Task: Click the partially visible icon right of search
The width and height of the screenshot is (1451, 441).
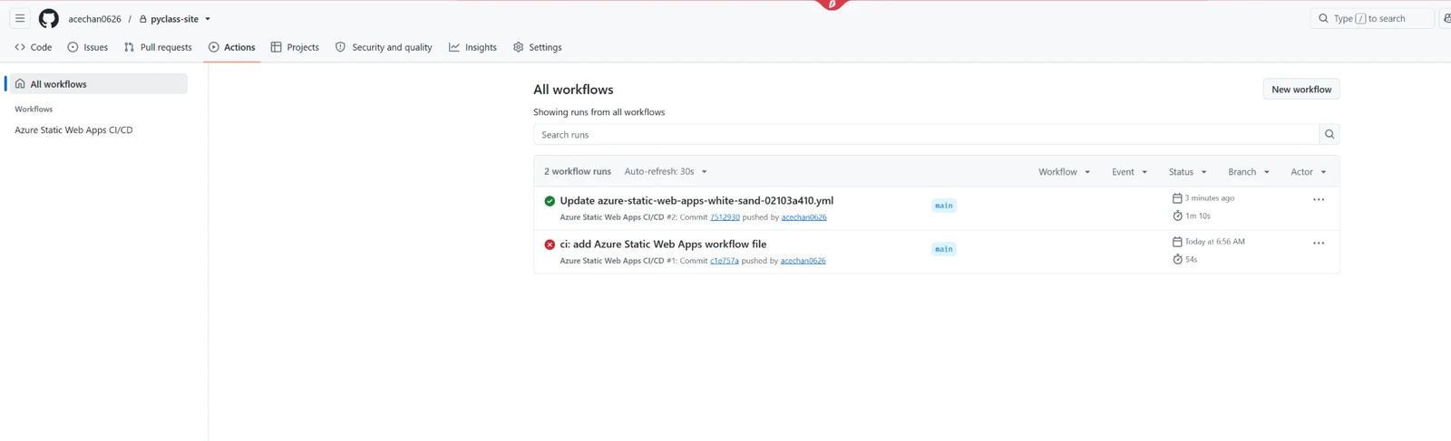Action: [1446, 18]
